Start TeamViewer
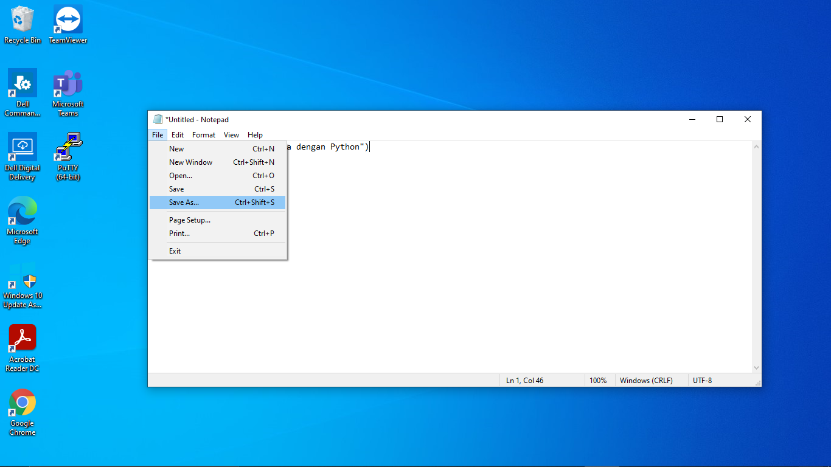Image resolution: width=831 pixels, height=467 pixels. (x=67, y=18)
